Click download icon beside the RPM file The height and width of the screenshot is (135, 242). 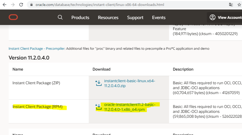(x=98, y=107)
